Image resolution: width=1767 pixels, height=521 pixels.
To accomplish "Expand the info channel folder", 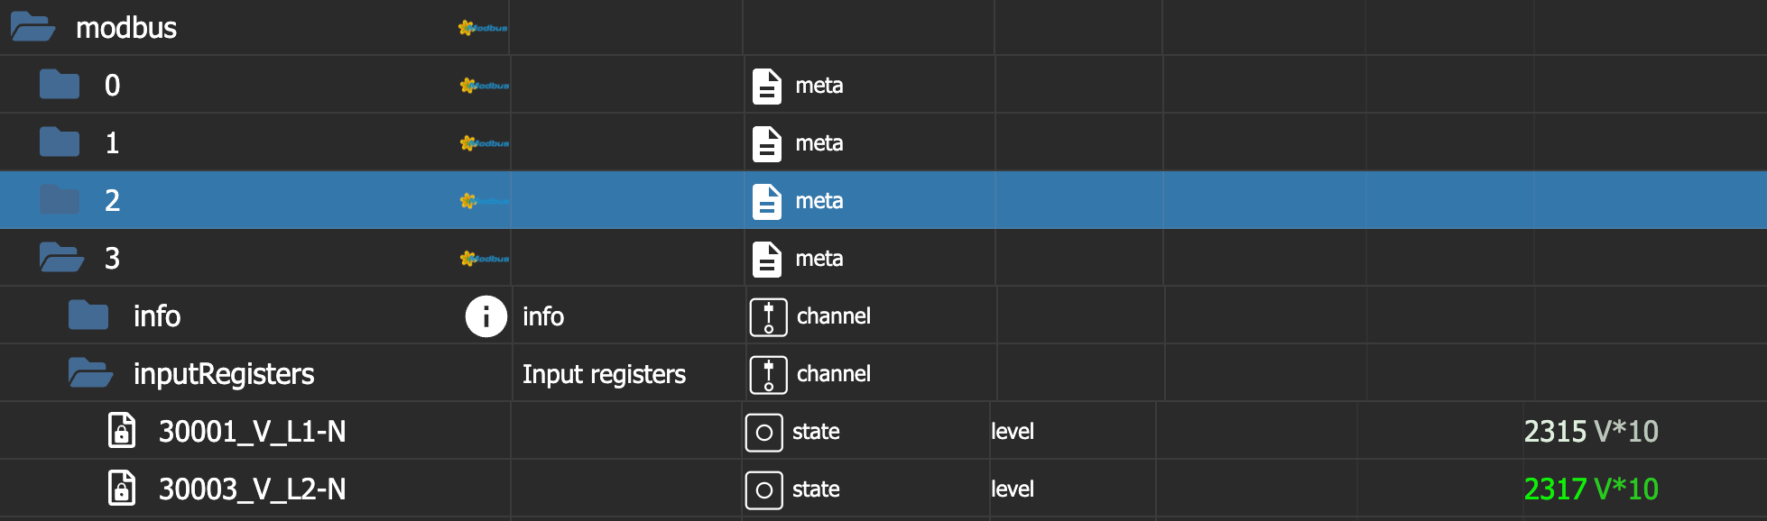I will click(88, 315).
